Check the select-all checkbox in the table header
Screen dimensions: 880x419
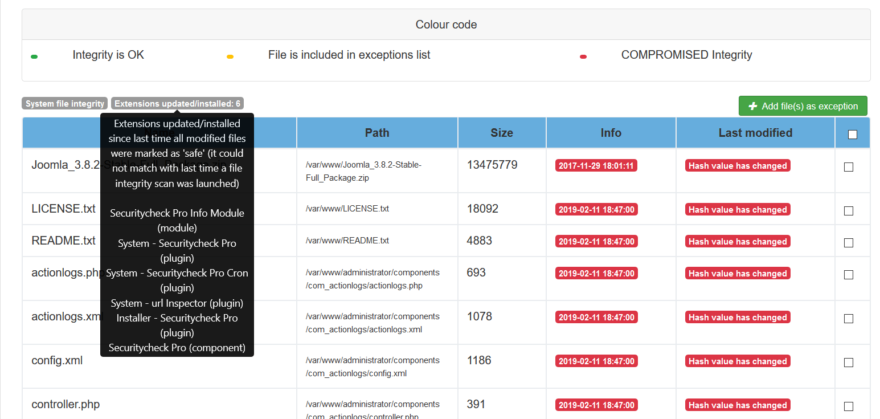[853, 134]
